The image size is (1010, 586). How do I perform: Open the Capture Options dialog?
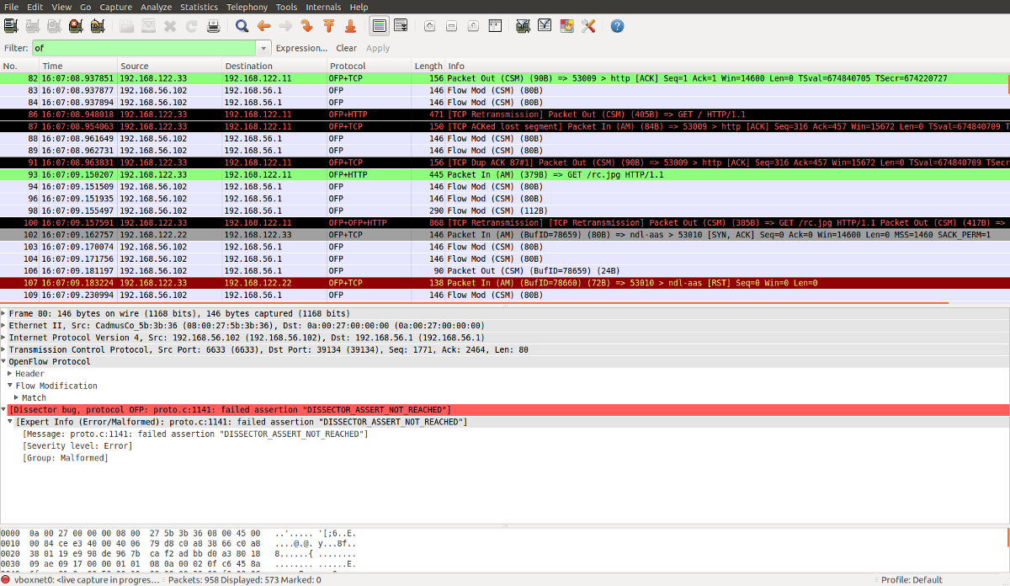pyautogui.click(x=32, y=26)
